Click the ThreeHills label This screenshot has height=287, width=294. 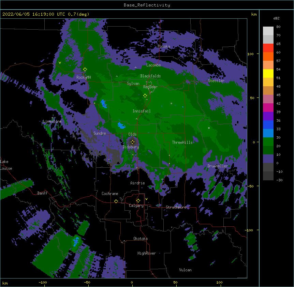click(x=182, y=142)
